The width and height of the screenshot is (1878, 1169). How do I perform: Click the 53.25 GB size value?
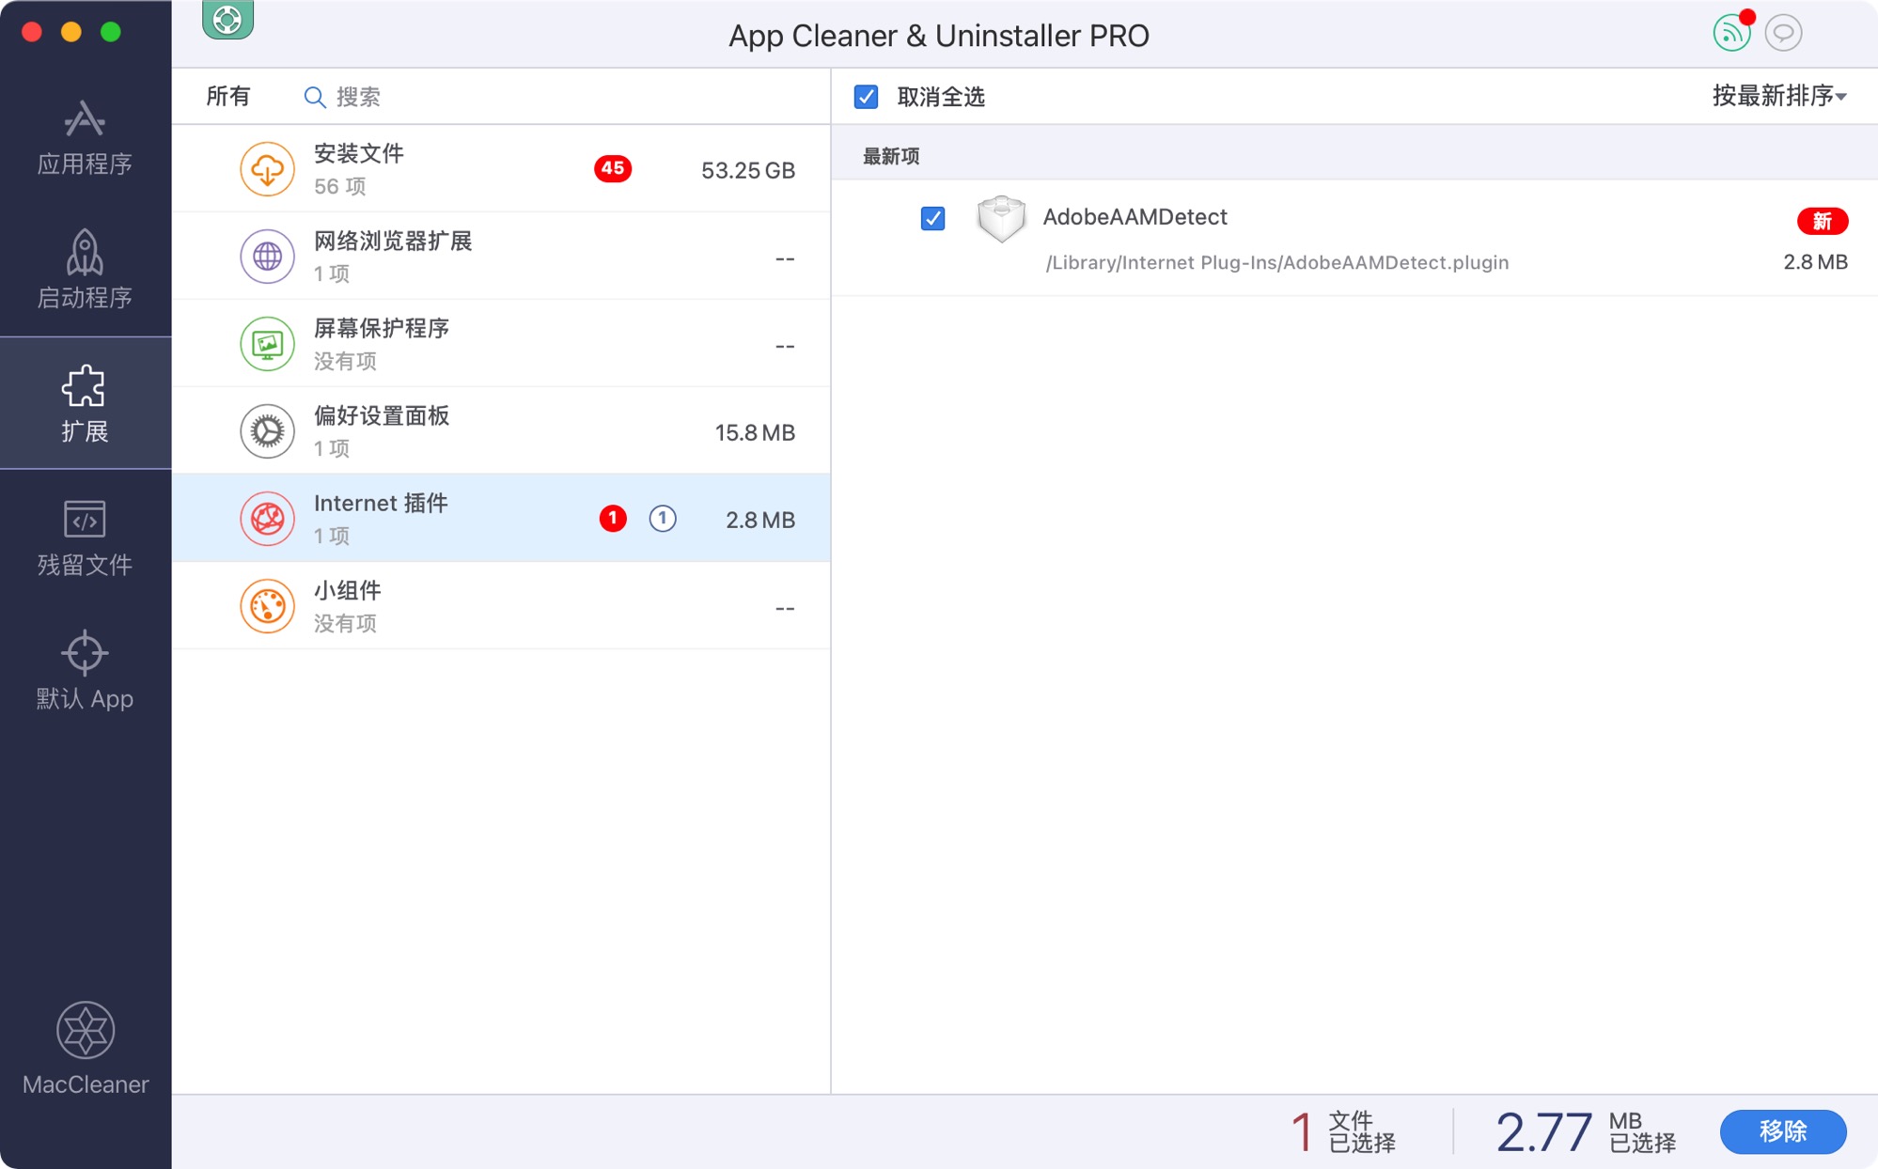(748, 170)
